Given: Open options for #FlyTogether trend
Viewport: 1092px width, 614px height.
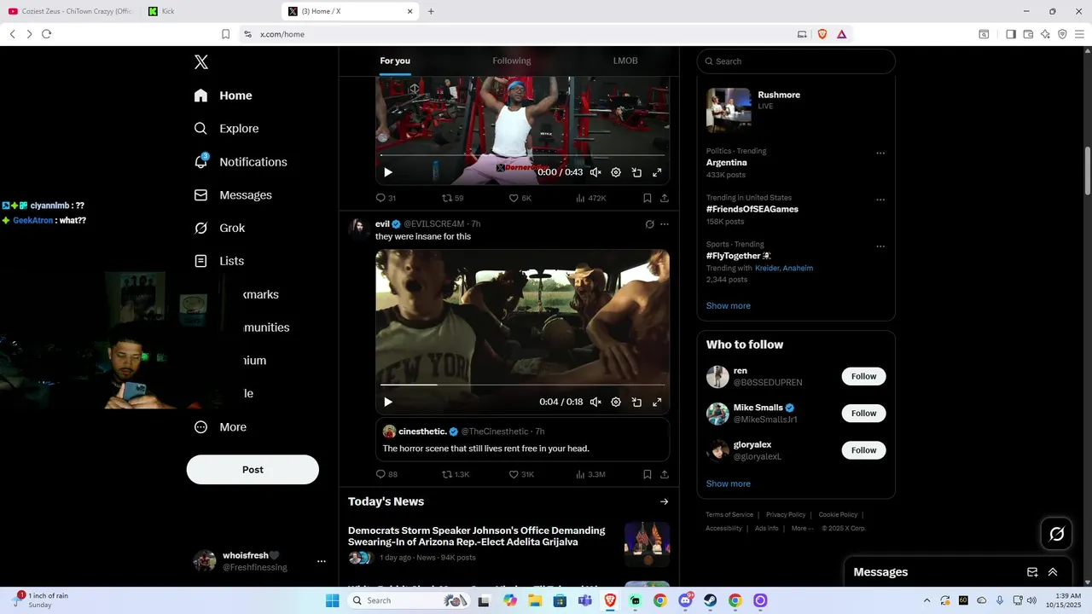Looking at the screenshot, I should [x=880, y=247].
